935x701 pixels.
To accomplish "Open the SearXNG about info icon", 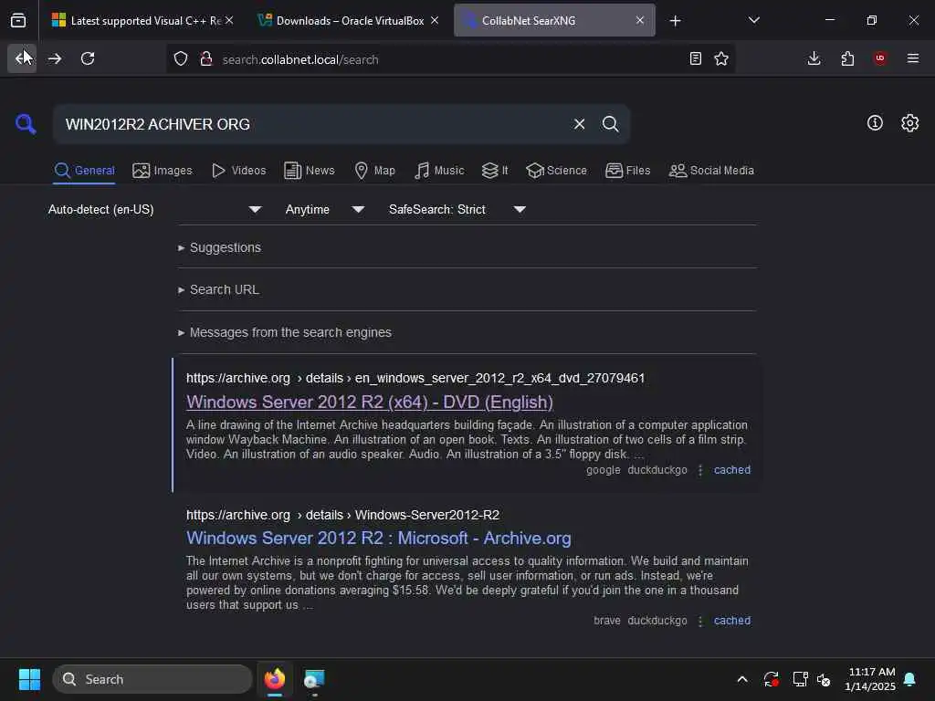I will click(x=875, y=123).
